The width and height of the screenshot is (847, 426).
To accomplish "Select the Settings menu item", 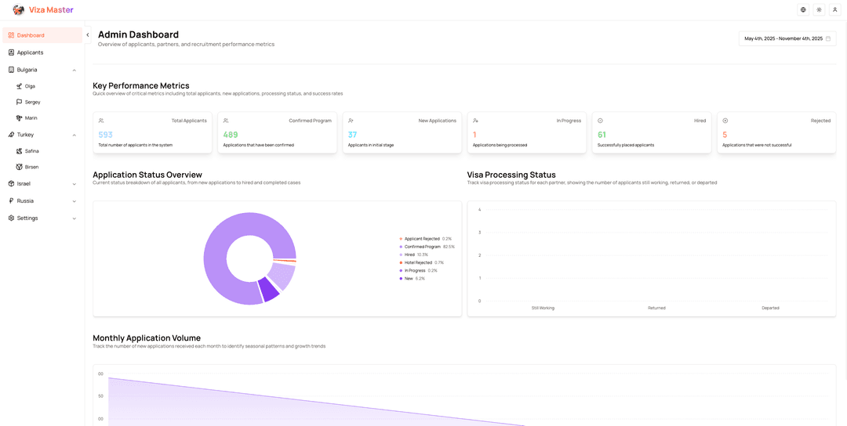I will pos(42,218).
